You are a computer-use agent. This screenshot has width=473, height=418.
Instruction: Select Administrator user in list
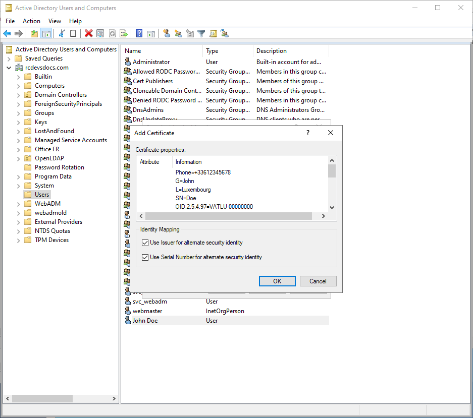pyautogui.click(x=226, y=62)
